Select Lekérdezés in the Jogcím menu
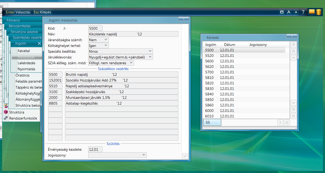Image resolution: width=325 pixels, height=173 pixels. 26,63
